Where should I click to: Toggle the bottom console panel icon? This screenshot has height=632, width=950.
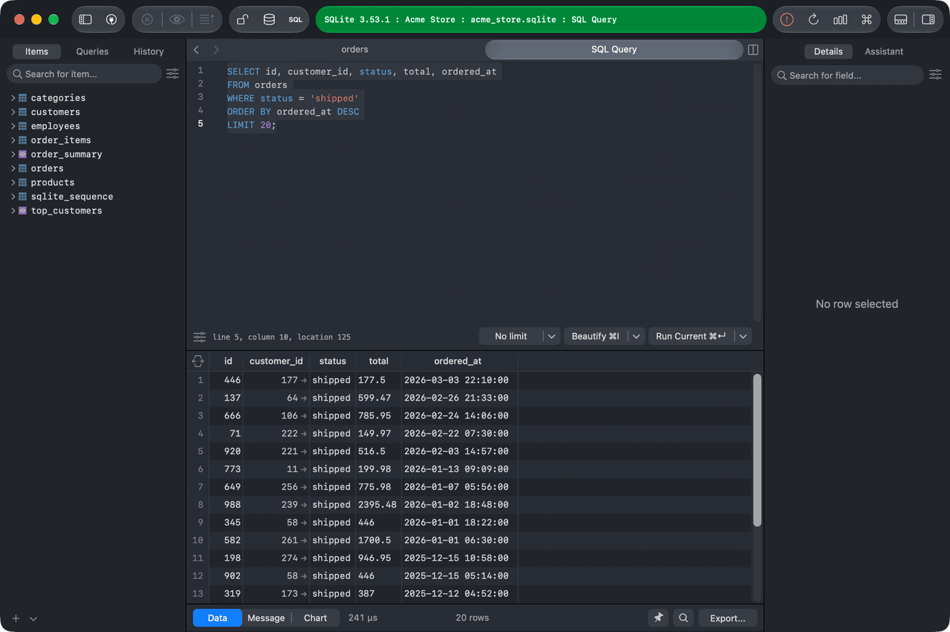(x=901, y=20)
